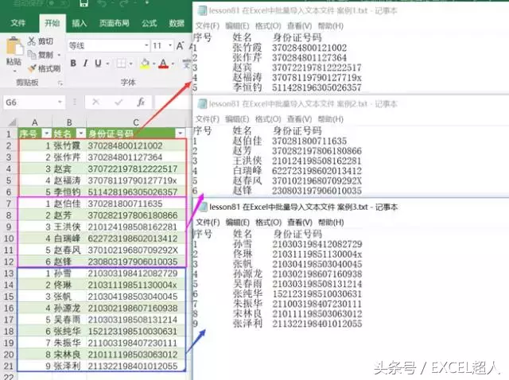This screenshot has height=380, width=509.
Task: Click the Notepad icon of the 案例3.txt window
Action: [x=203, y=207]
